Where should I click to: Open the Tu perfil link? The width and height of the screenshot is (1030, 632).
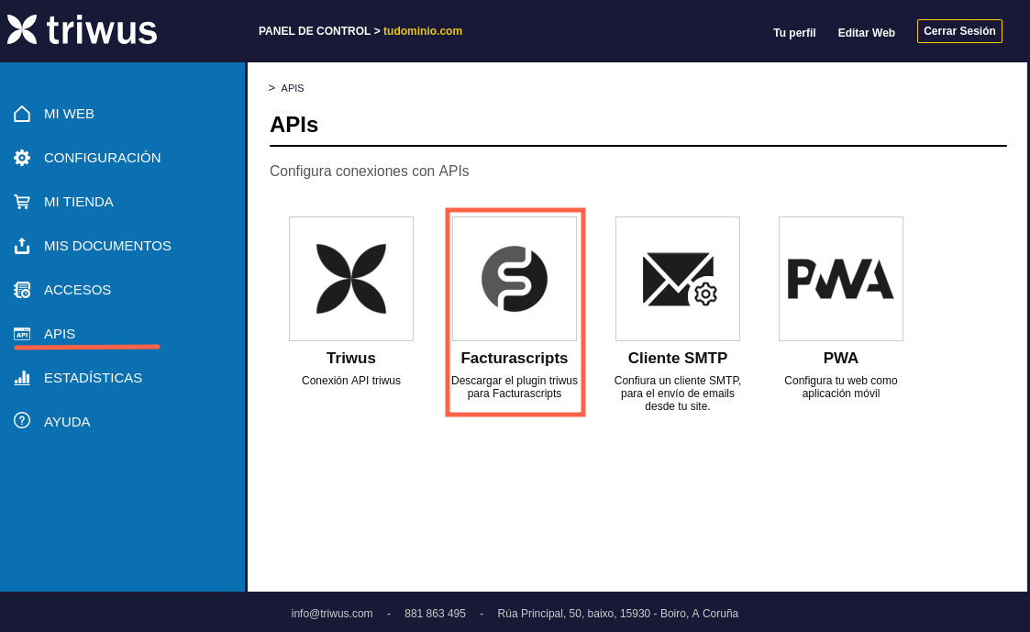click(794, 33)
